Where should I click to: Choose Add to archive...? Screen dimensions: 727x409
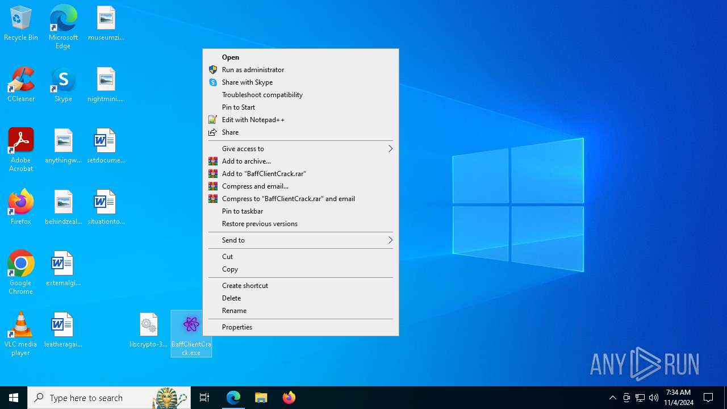tap(300, 161)
